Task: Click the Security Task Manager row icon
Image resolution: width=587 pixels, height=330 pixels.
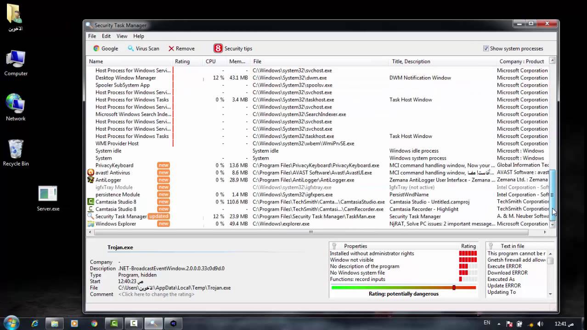Action: tap(91, 216)
